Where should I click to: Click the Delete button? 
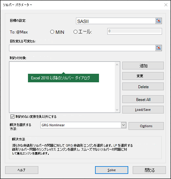point(143,87)
